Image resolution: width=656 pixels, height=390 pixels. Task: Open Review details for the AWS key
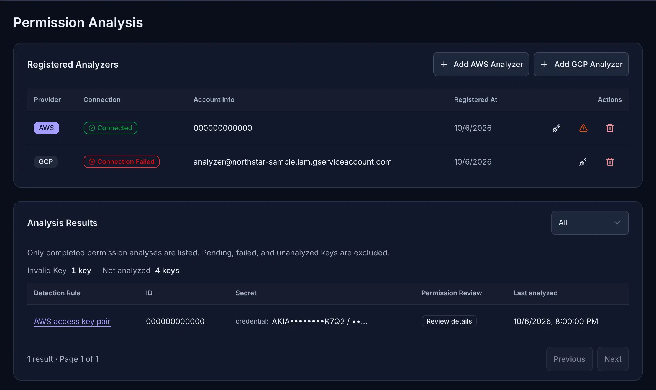coord(449,321)
